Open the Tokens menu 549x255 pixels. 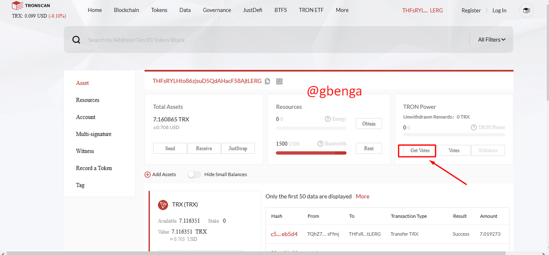point(159,10)
